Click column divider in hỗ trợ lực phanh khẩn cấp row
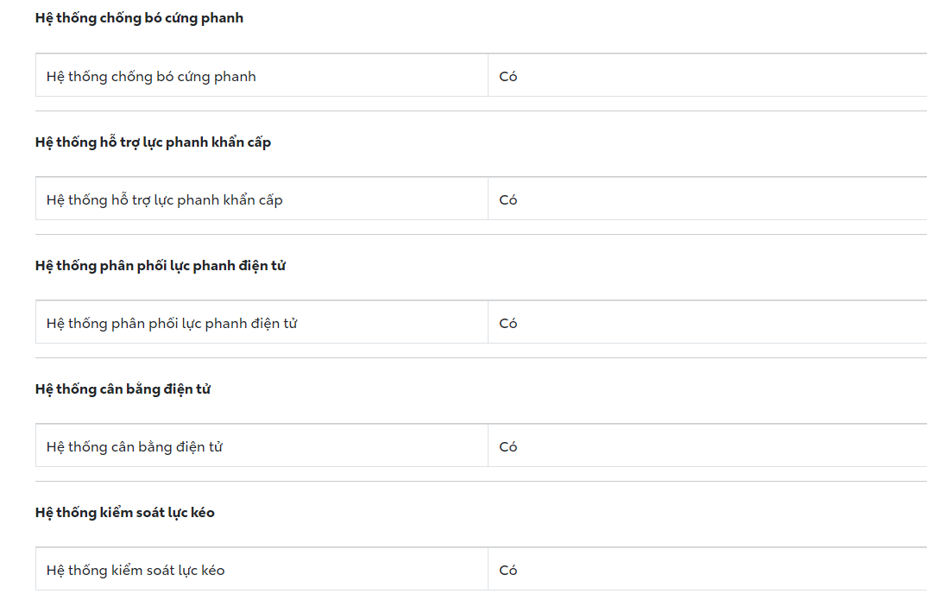The image size is (927, 600). point(488,200)
